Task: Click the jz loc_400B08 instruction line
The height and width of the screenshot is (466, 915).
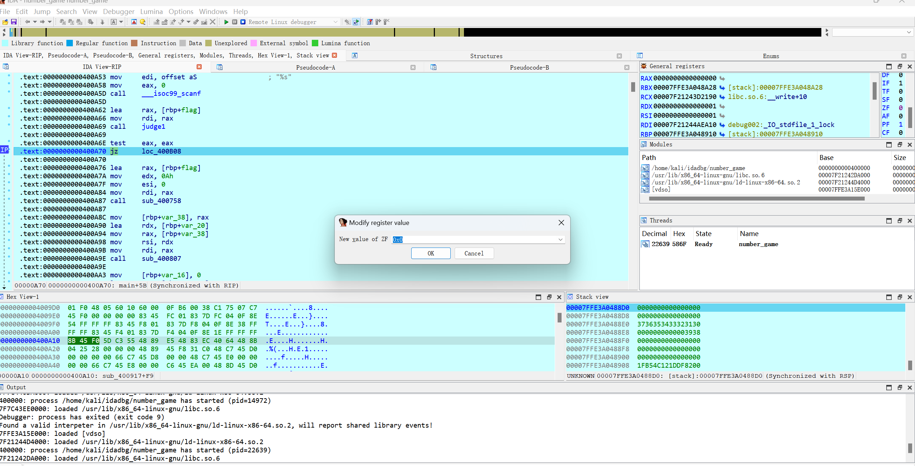Action: [321, 151]
